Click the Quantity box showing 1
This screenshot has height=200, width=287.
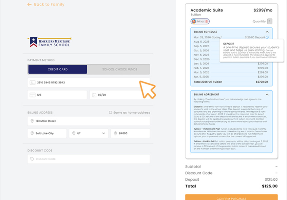point(270,21)
